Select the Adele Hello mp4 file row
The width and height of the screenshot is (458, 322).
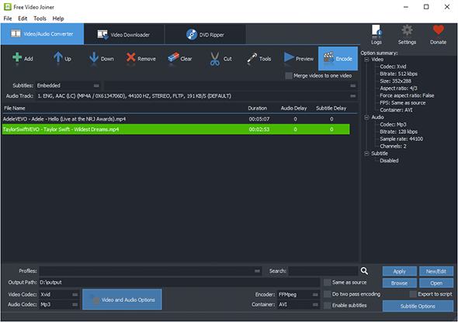176,118
